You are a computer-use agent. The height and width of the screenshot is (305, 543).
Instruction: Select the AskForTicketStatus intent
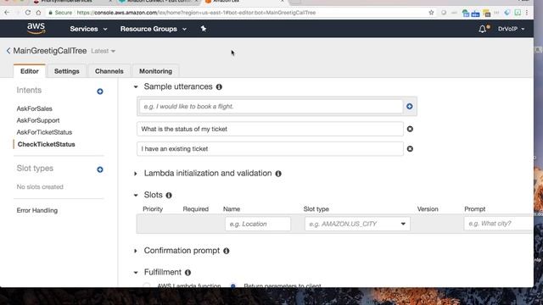tap(44, 132)
